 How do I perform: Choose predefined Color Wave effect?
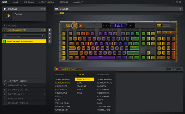click(x=61, y=93)
